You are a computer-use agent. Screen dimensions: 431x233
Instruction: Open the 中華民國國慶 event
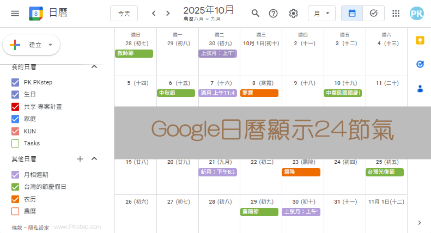coord(343,93)
